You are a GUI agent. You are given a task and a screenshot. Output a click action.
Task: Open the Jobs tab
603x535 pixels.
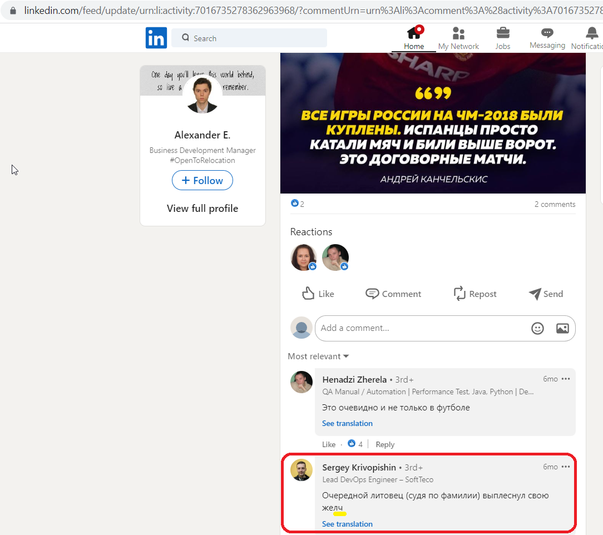(503, 38)
